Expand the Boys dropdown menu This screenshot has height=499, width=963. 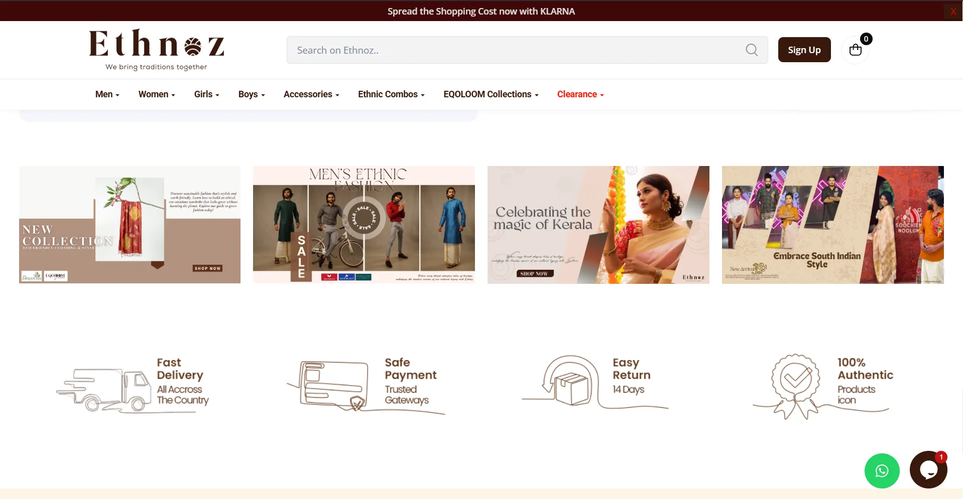point(252,94)
